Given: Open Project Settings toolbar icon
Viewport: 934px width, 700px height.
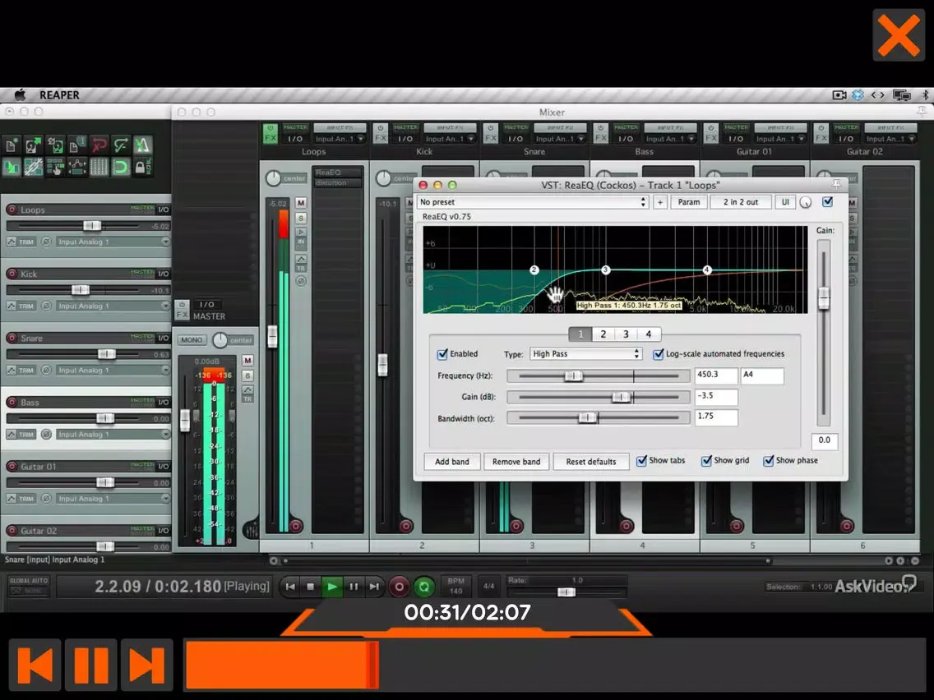Looking at the screenshot, I should [x=76, y=145].
